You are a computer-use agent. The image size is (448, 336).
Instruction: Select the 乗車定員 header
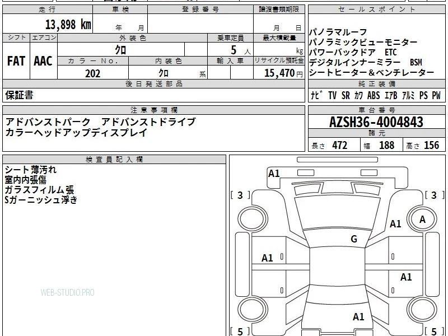[230, 38]
